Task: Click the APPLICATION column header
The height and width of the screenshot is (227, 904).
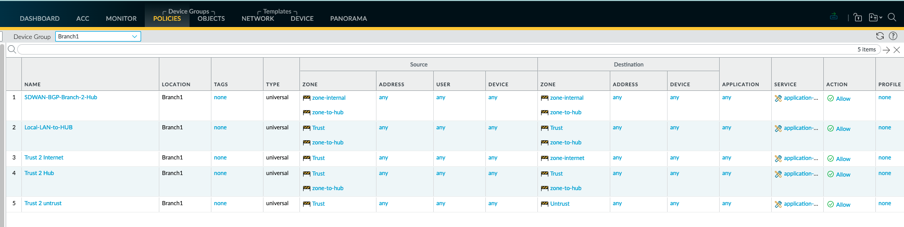Action: point(740,84)
